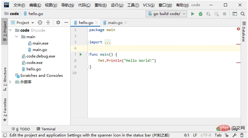Click the Tab indent setting in the status bar
The width and height of the screenshot is (248, 138).
pyautogui.click(x=218, y=135)
